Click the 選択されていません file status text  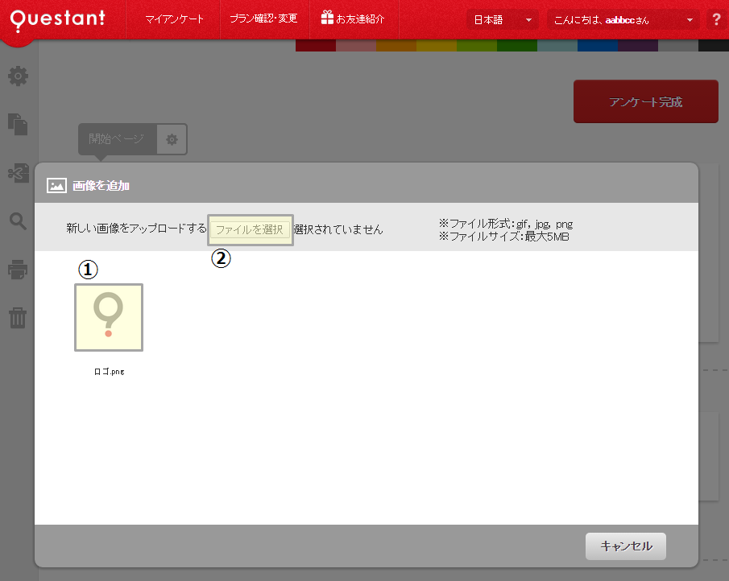tap(338, 229)
